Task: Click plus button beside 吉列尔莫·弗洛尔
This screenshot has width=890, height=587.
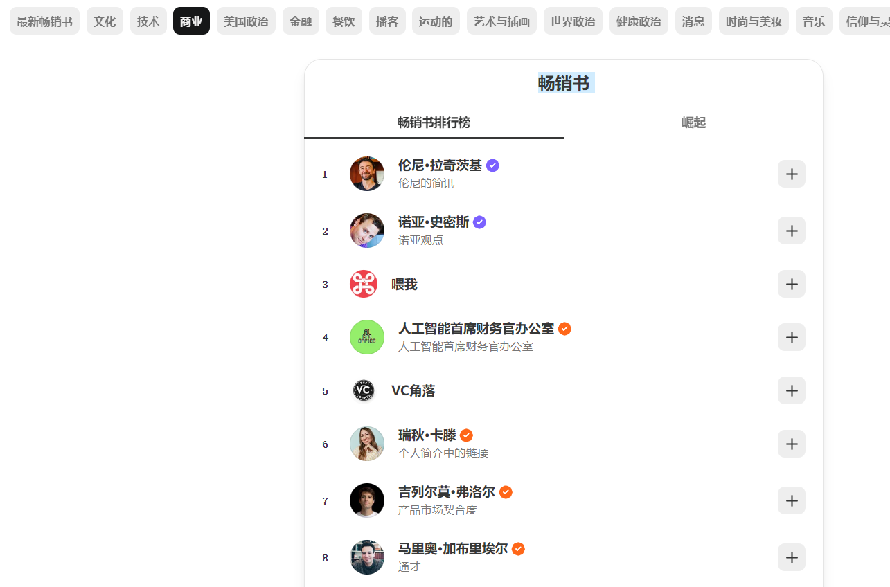Action: pos(792,500)
